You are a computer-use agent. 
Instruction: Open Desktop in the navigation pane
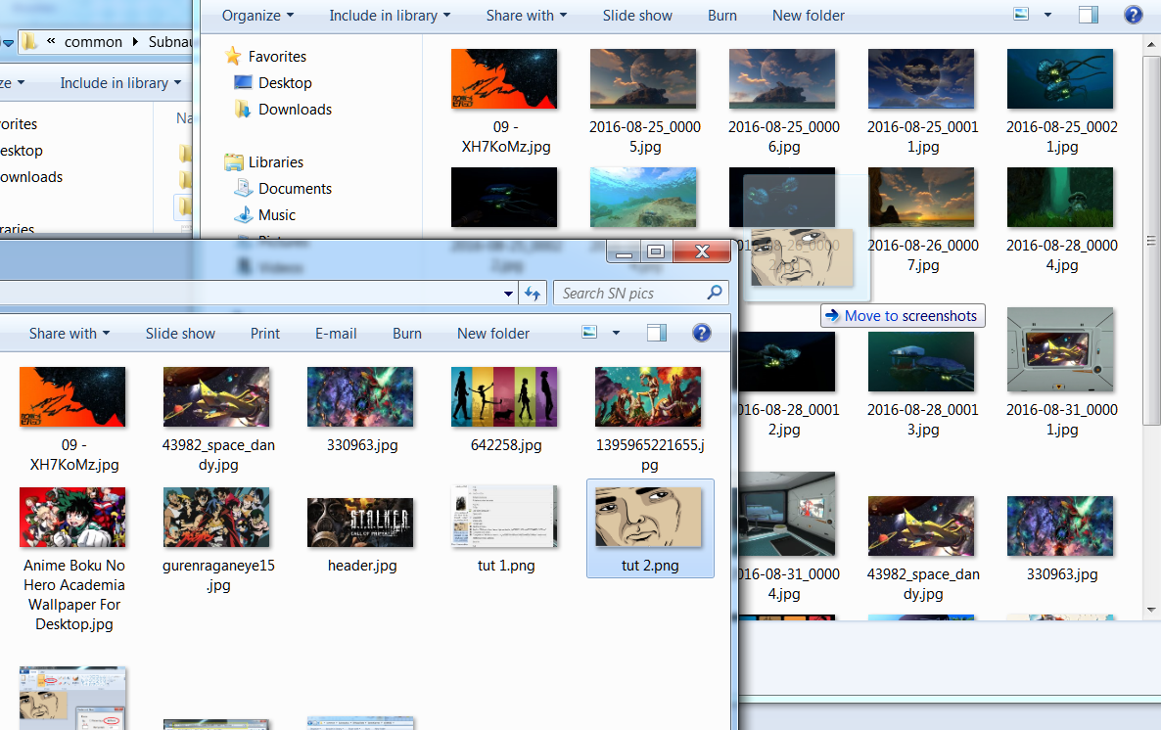[x=284, y=83]
